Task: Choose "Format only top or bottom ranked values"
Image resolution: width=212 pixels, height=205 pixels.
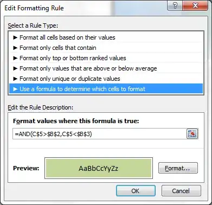Action: pyautogui.click(x=106, y=58)
